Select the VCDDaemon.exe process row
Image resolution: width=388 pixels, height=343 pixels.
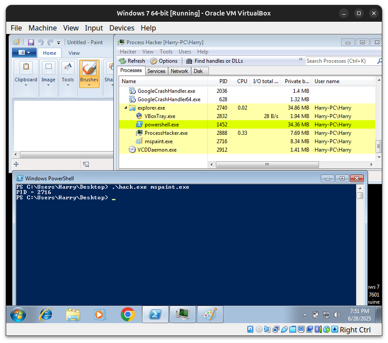click(247, 150)
